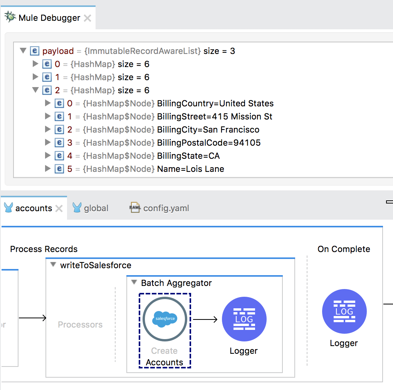
Task: Click element icon beside BillingCity
Action: pyautogui.click(x=59, y=129)
